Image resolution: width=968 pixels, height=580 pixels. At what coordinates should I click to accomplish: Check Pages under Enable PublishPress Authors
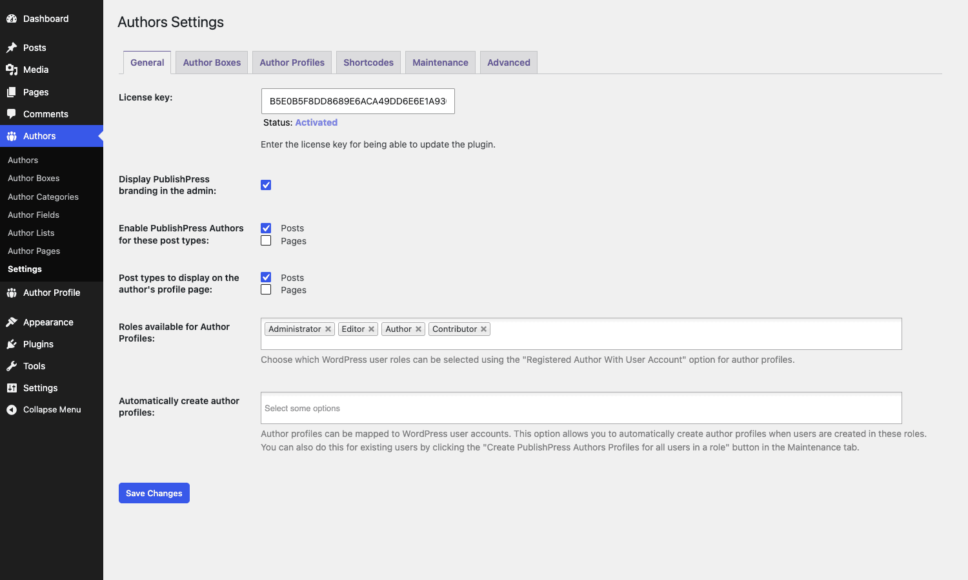tap(266, 240)
